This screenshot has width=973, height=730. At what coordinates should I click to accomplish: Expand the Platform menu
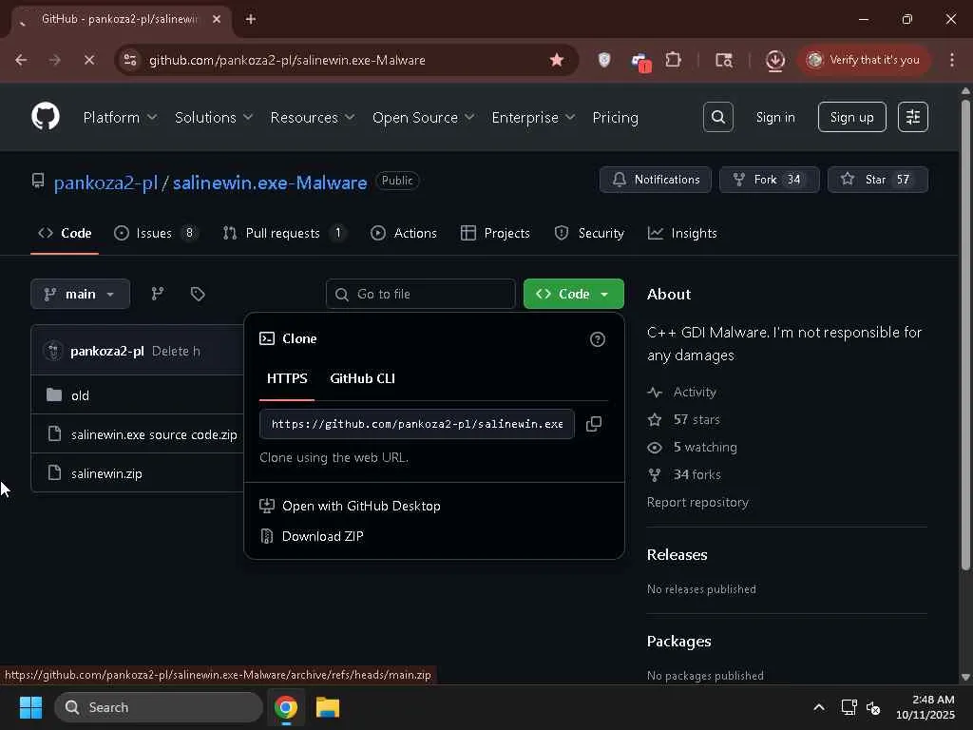120,117
